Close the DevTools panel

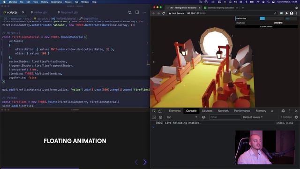[296, 111]
